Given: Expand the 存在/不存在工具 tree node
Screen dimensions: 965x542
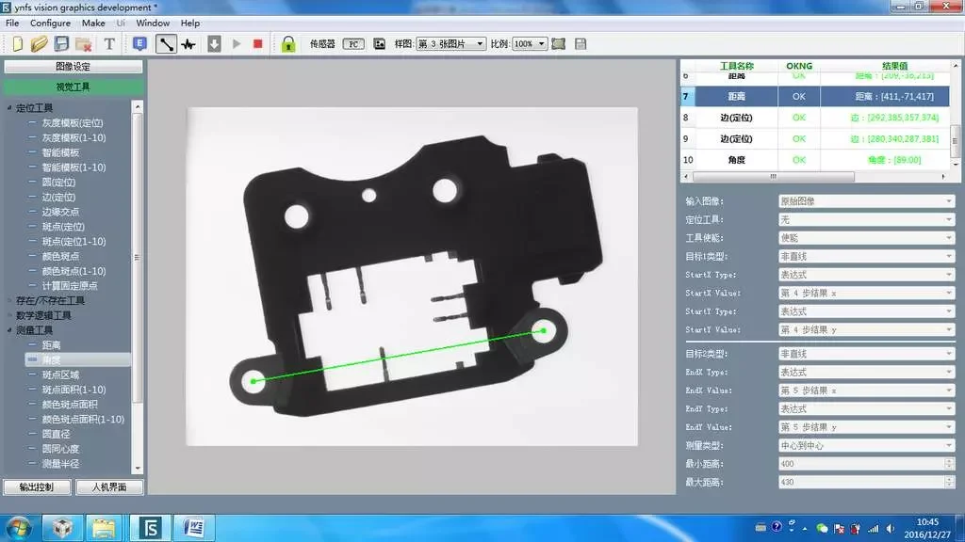Looking at the screenshot, I should coord(9,301).
